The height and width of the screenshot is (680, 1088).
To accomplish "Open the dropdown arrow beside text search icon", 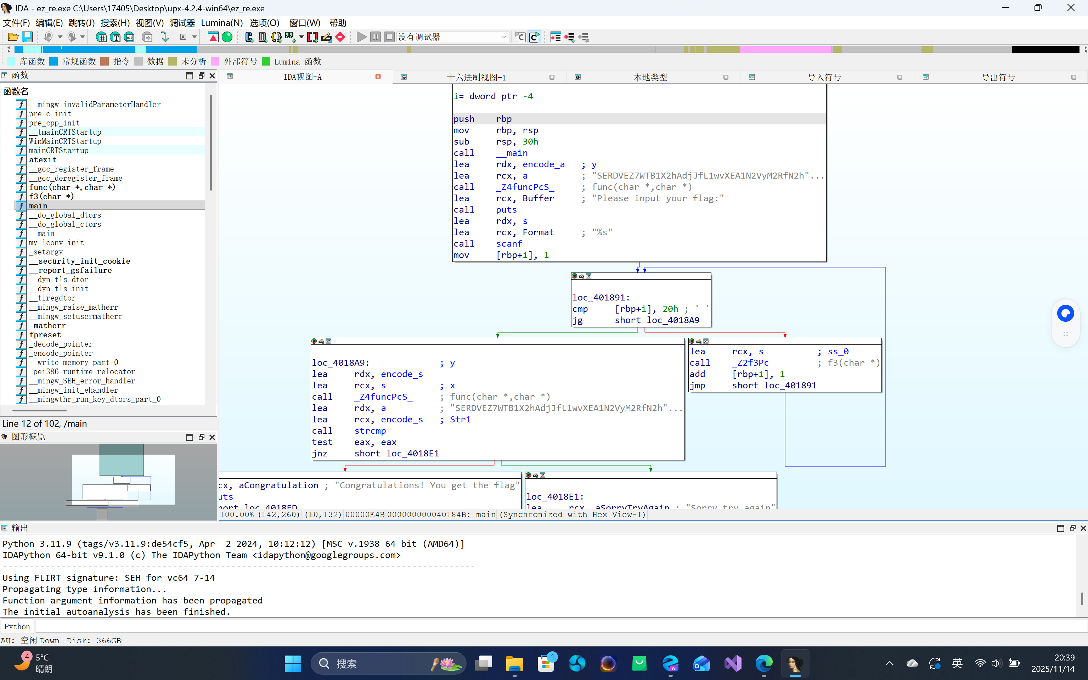I will (194, 37).
